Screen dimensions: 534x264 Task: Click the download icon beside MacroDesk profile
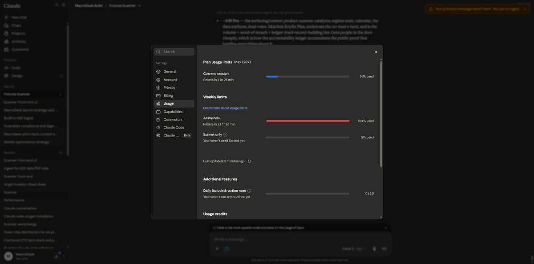click(x=57, y=256)
